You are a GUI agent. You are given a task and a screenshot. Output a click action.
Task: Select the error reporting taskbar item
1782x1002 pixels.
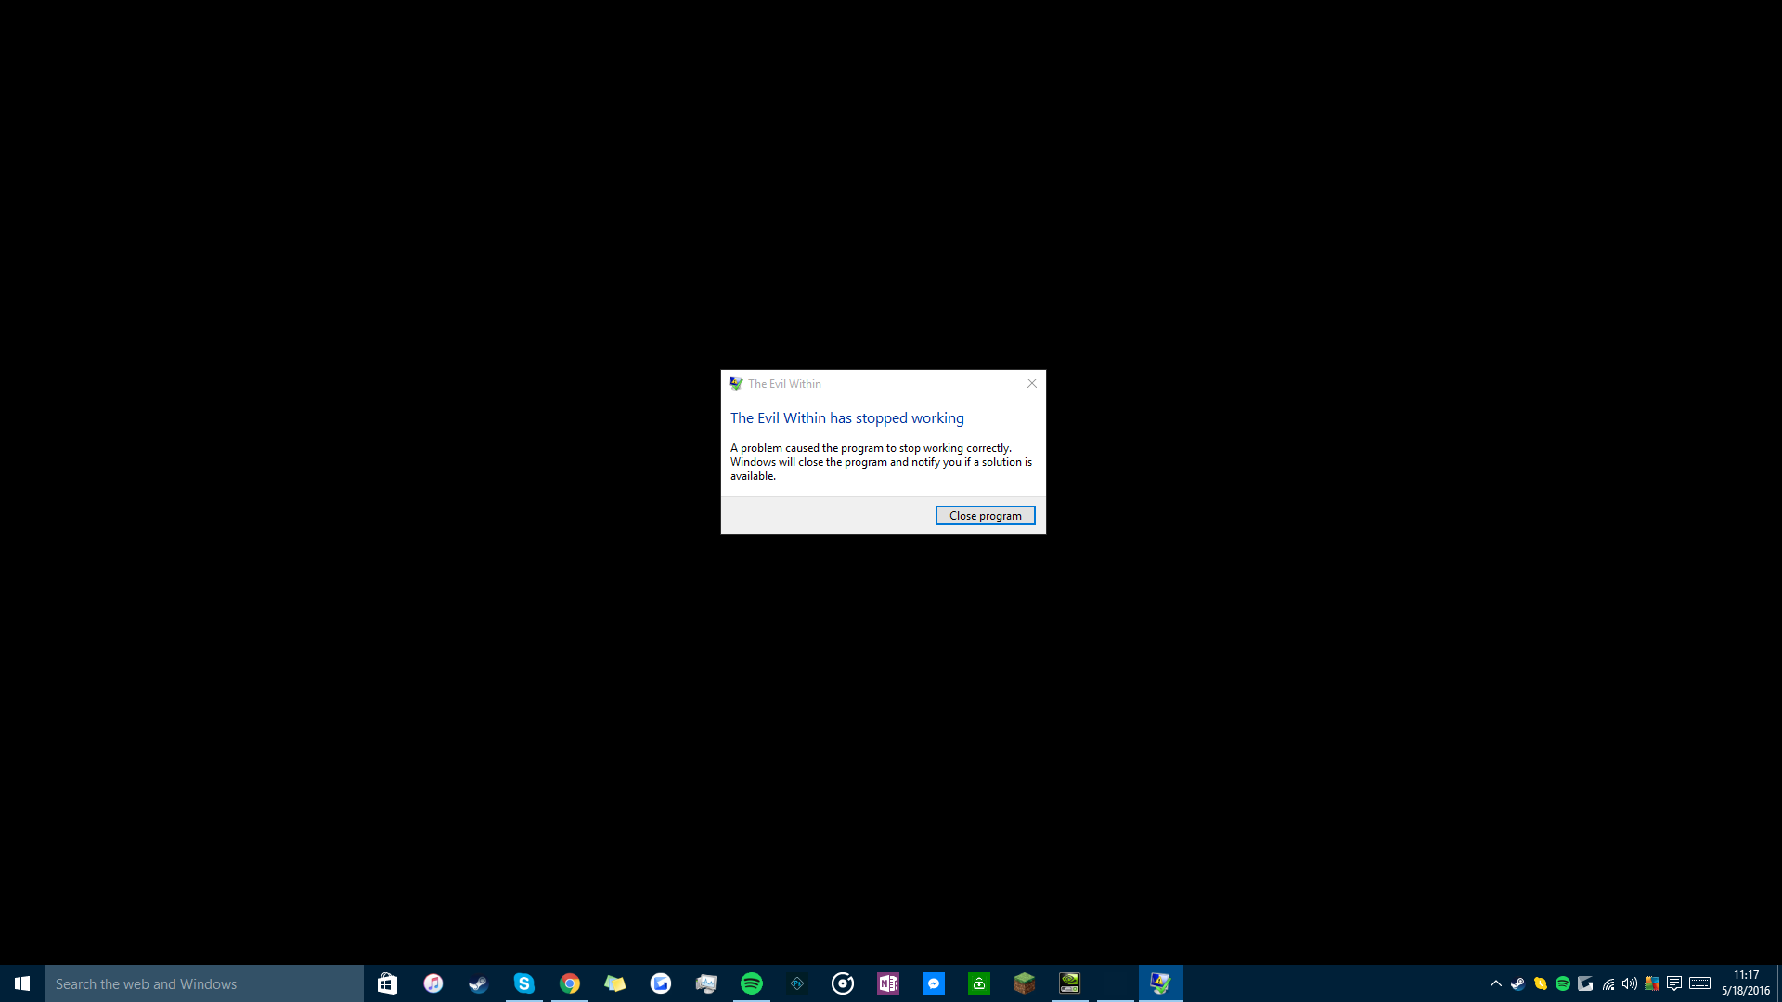(x=1160, y=983)
